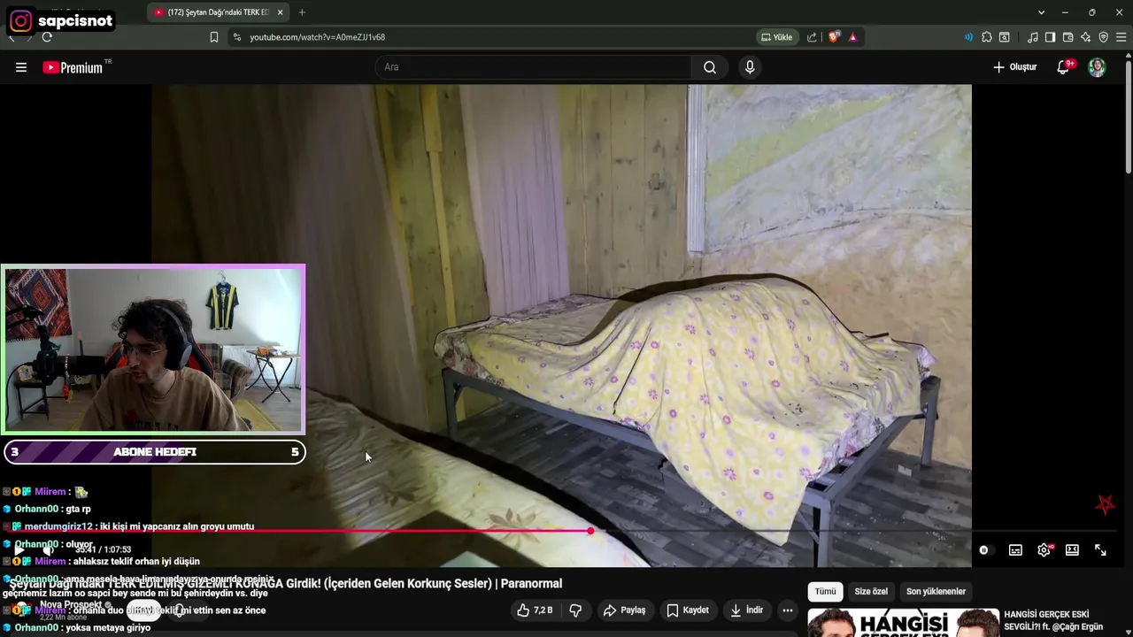Click the magnifier search button
This screenshot has width=1133, height=637.
tap(710, 67)
